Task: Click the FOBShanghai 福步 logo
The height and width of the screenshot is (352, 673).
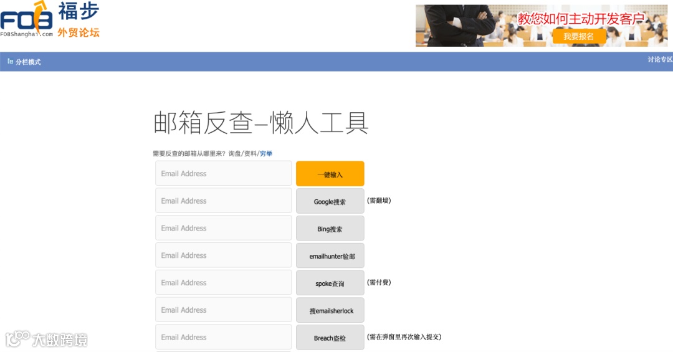Action: [x=50, y=19]
